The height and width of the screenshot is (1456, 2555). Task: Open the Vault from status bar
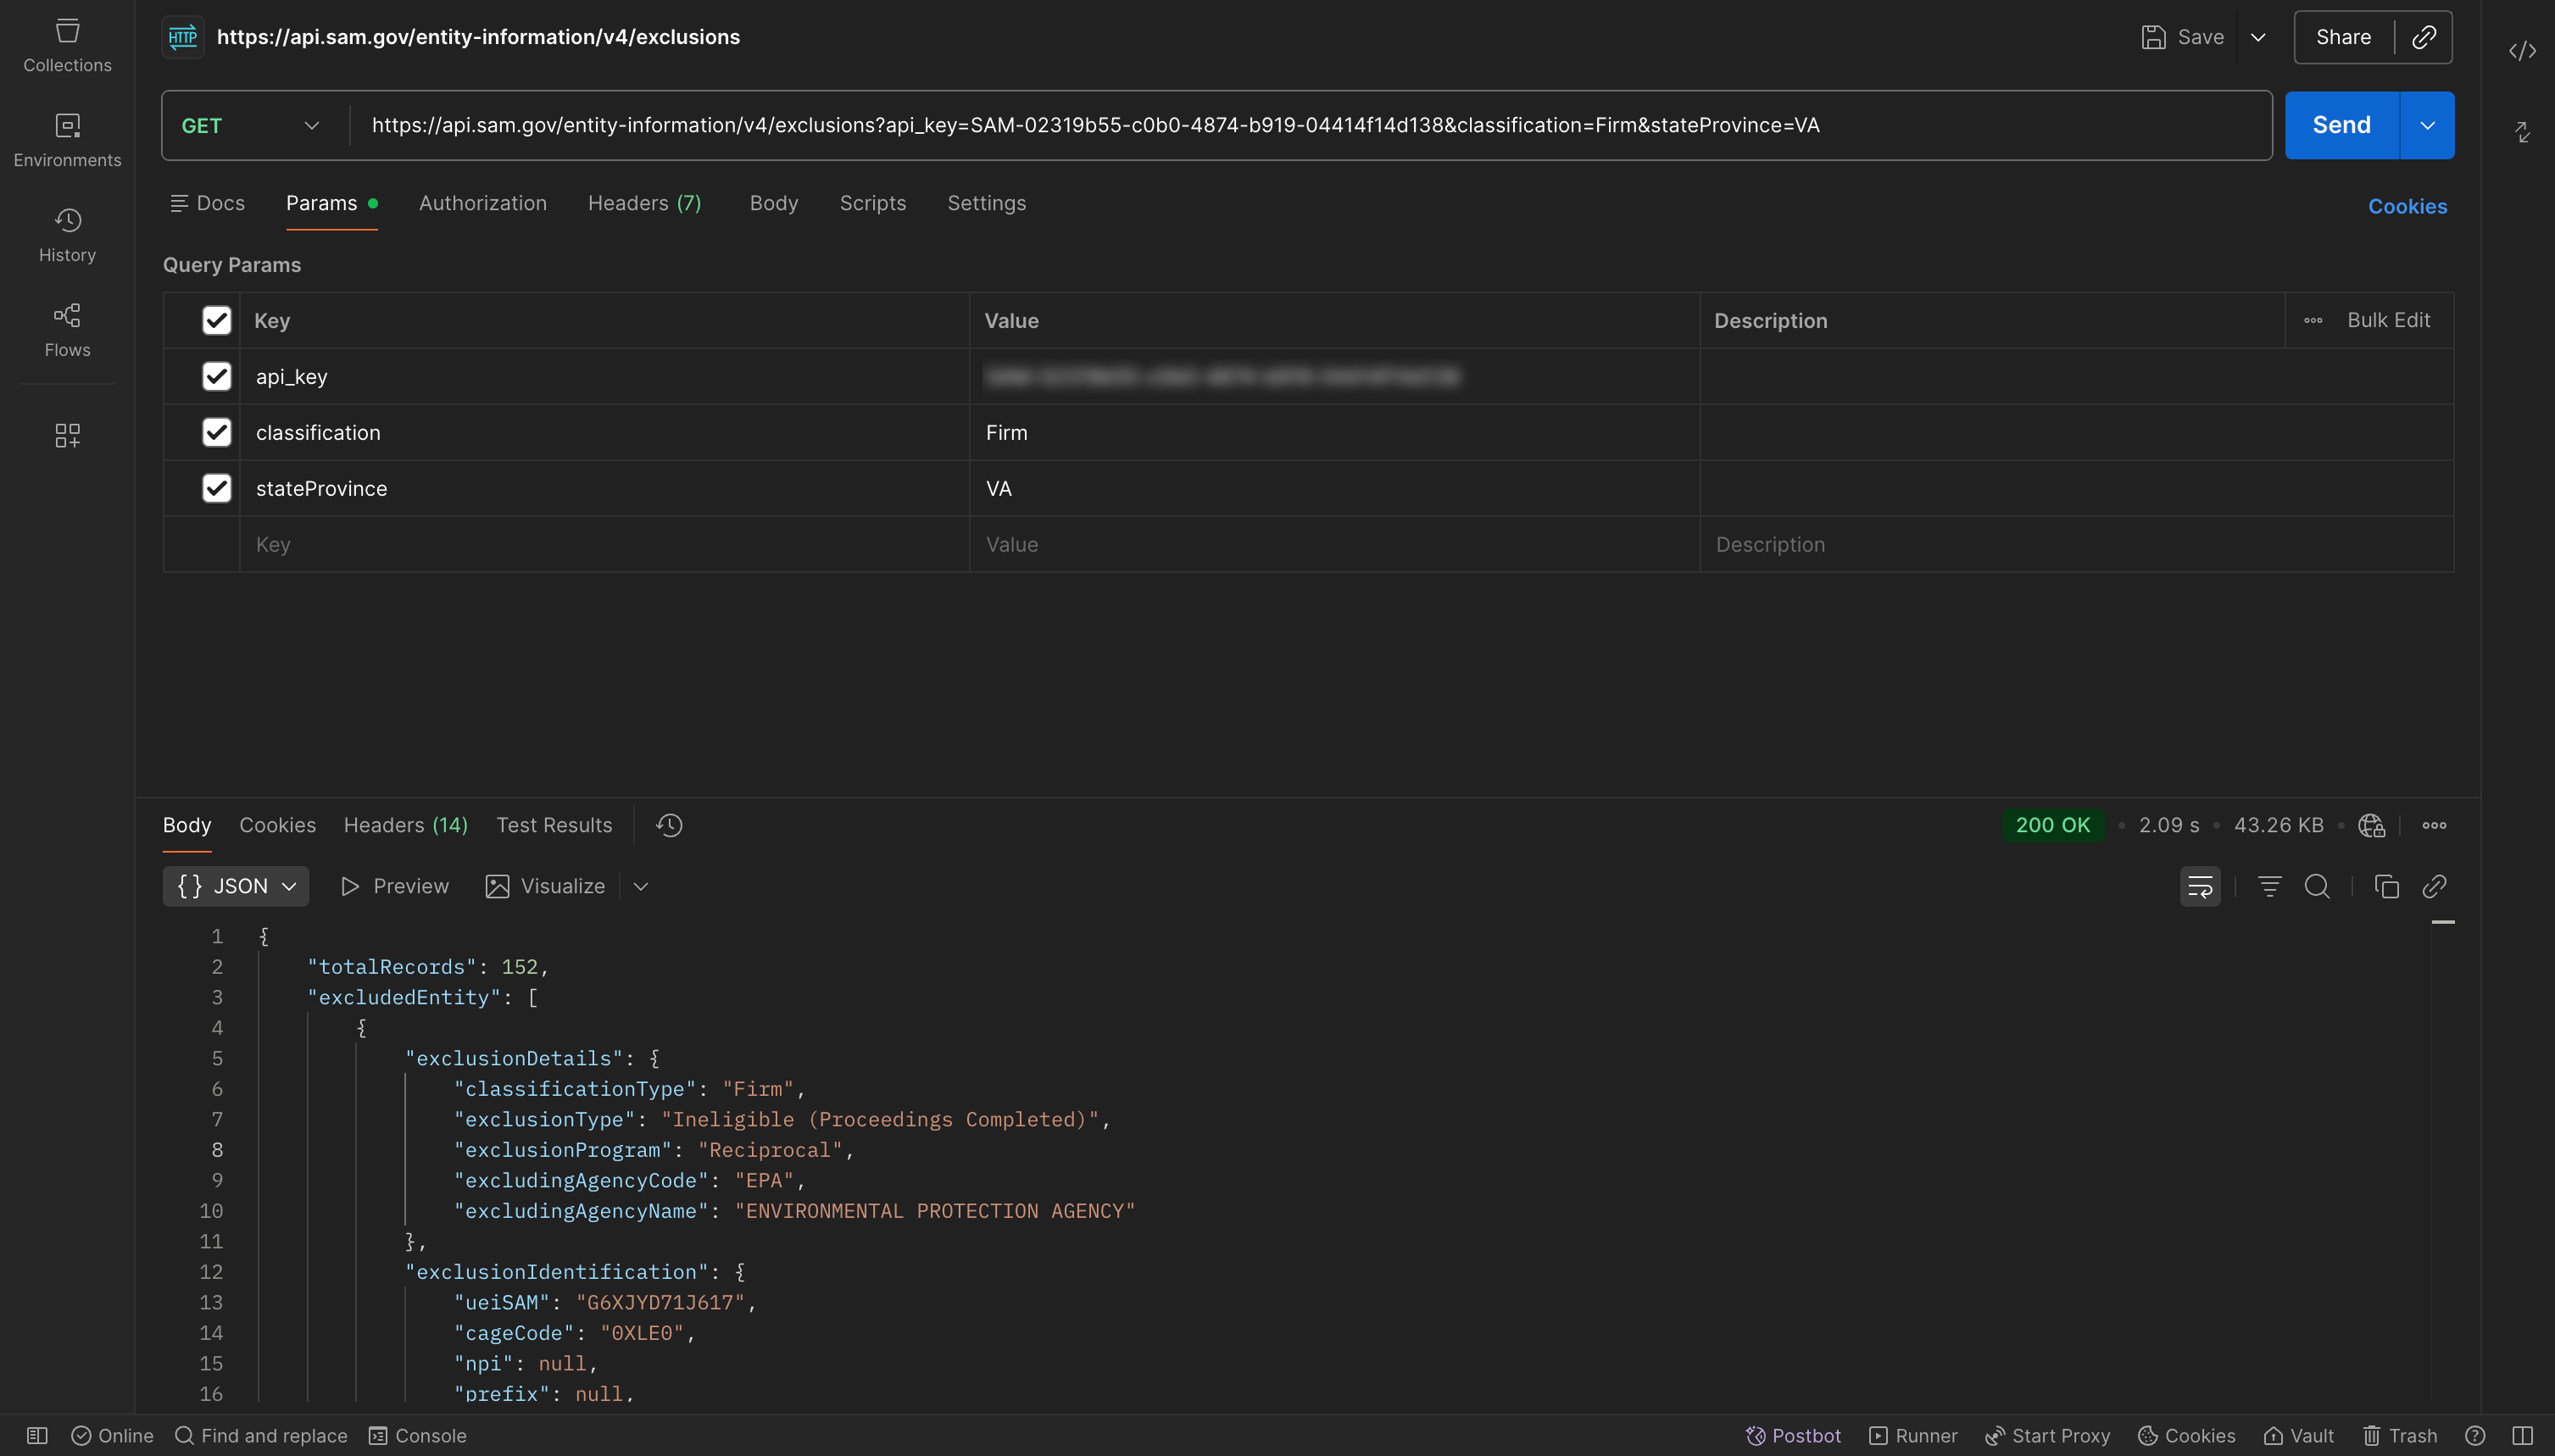tap(2298, 1436)
